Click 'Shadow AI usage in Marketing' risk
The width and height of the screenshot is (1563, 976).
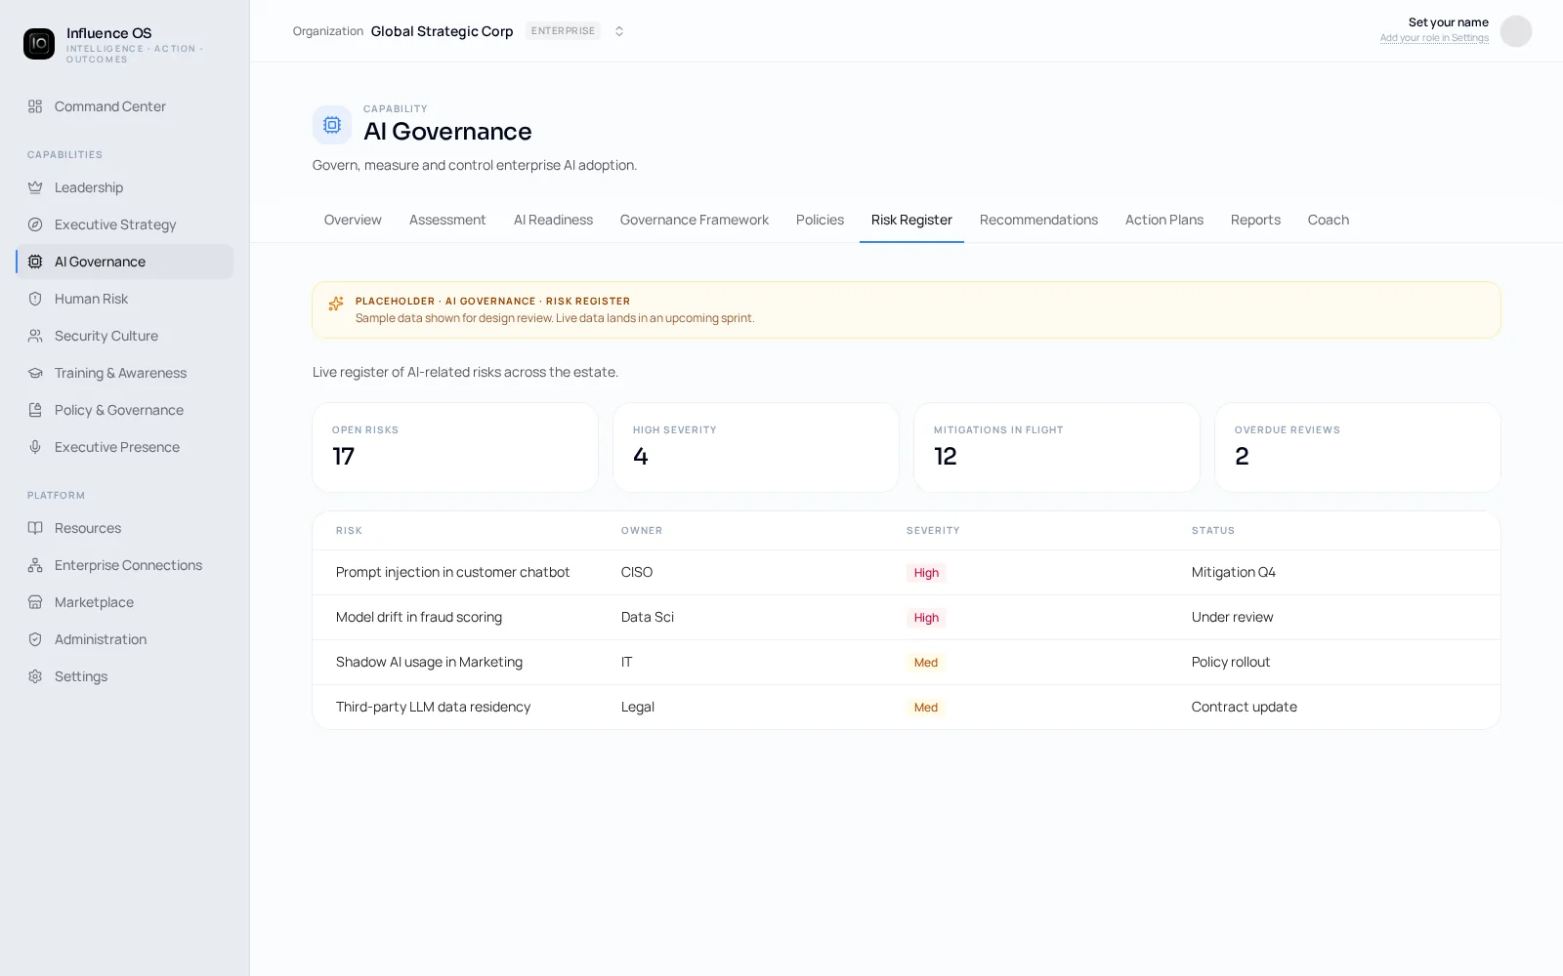point(429,662)
